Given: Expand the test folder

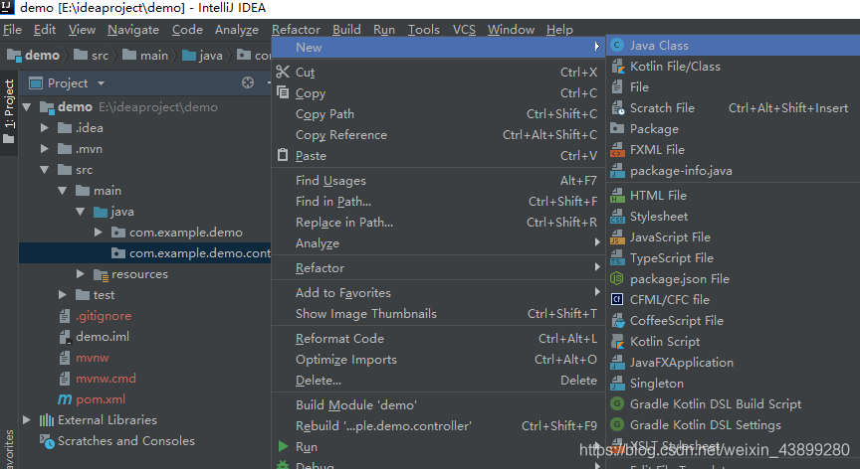Looking at the screenshot, I should [63, 295].
